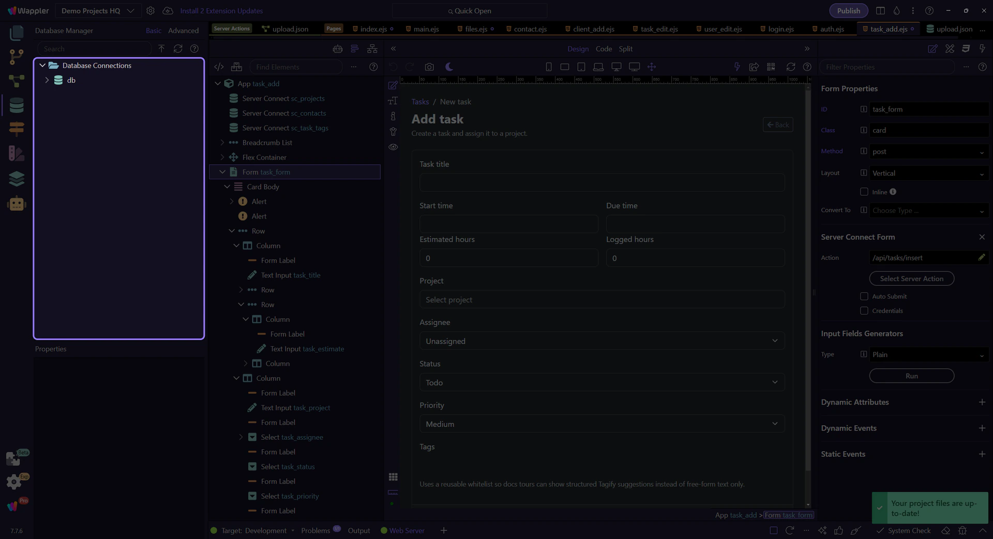
Task: Open the project settings gear icon
Action: (151, 11)
